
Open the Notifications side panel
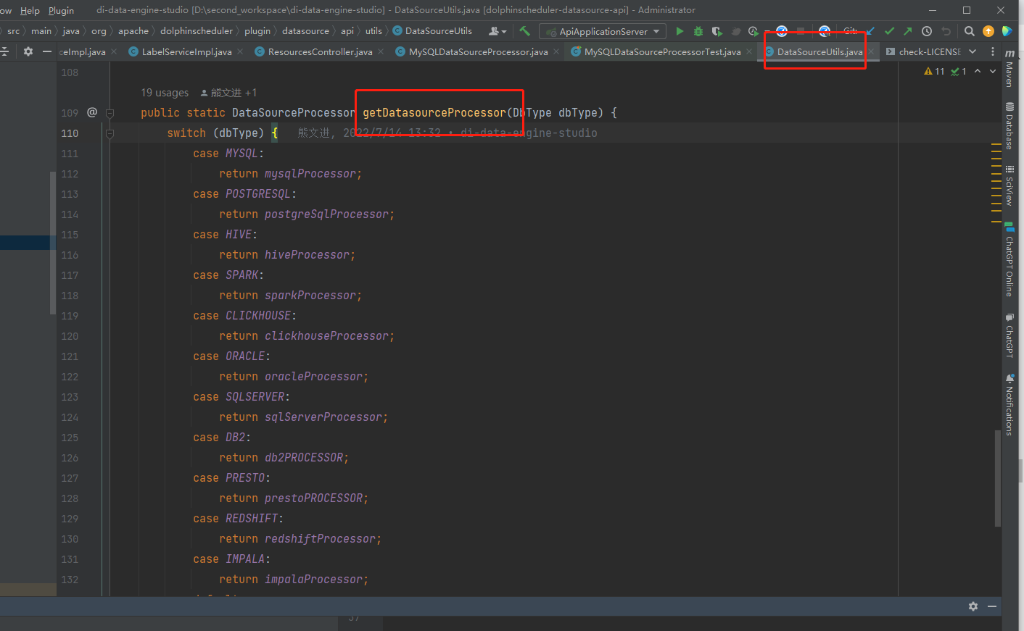coord(1009,405)
